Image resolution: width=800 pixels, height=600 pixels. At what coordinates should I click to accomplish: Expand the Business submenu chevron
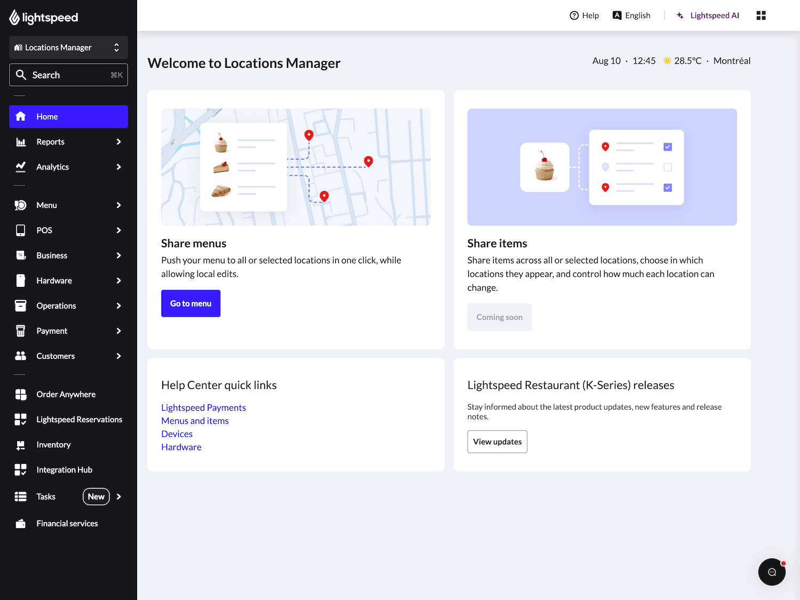(x=118, y=255)
